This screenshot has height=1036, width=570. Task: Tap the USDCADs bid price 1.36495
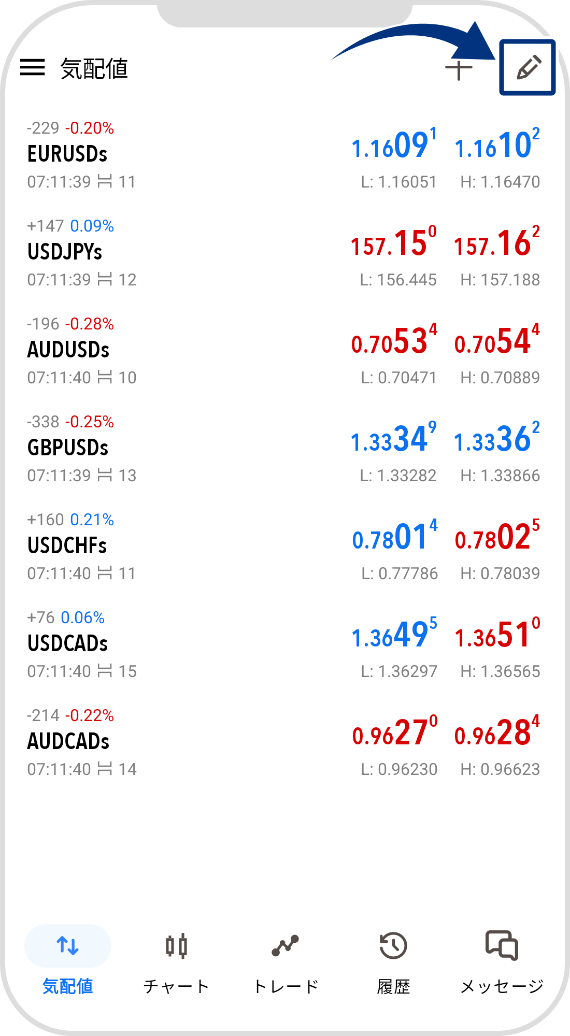(394, 635)
